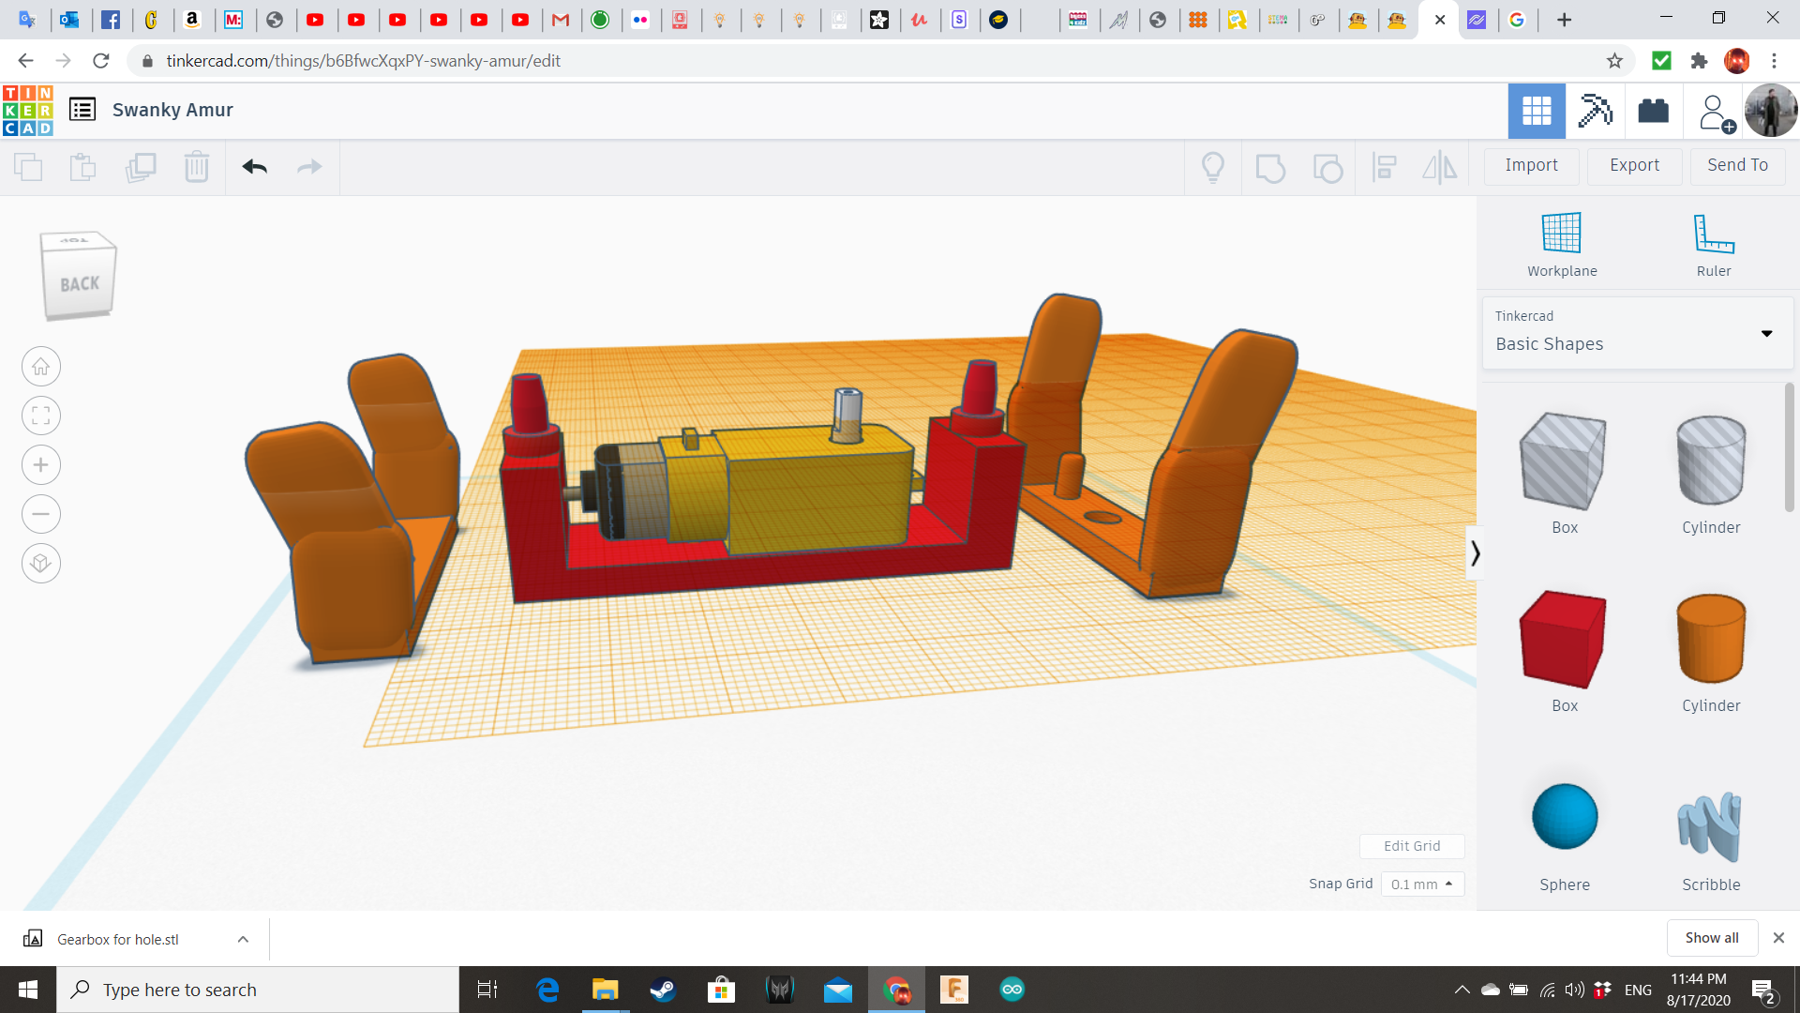Click the Edit Grid button
Image resolution: width=1800 pixels, height=1013 pixels.
pos(1412,846)
